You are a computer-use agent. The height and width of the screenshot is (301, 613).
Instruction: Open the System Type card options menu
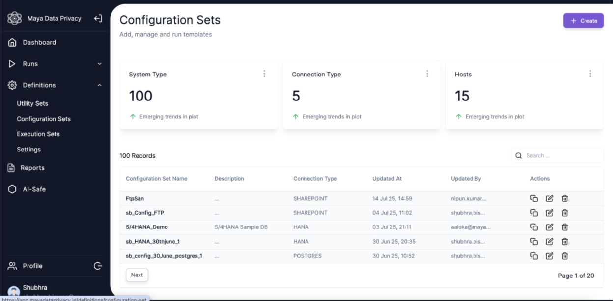tap(264, 74)
